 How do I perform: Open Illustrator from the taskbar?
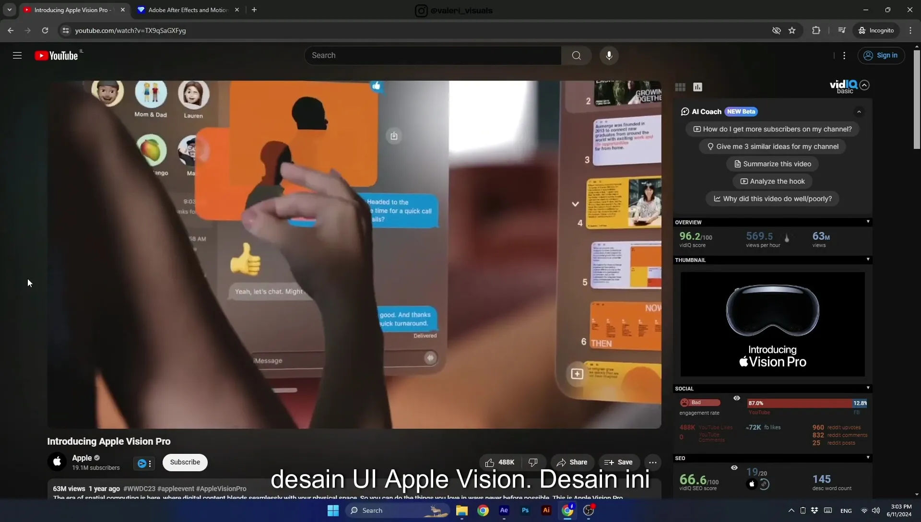546,510
